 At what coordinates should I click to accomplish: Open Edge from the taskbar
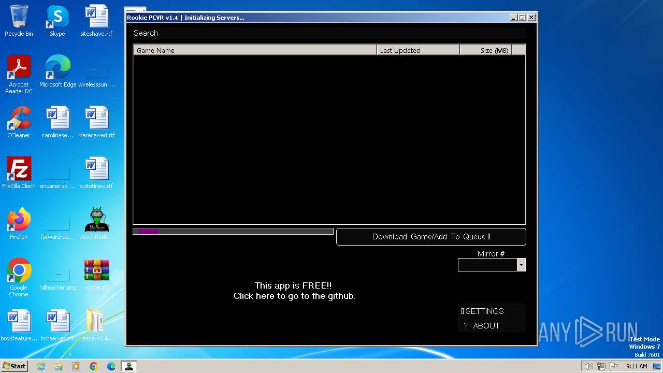pos(111,366)
